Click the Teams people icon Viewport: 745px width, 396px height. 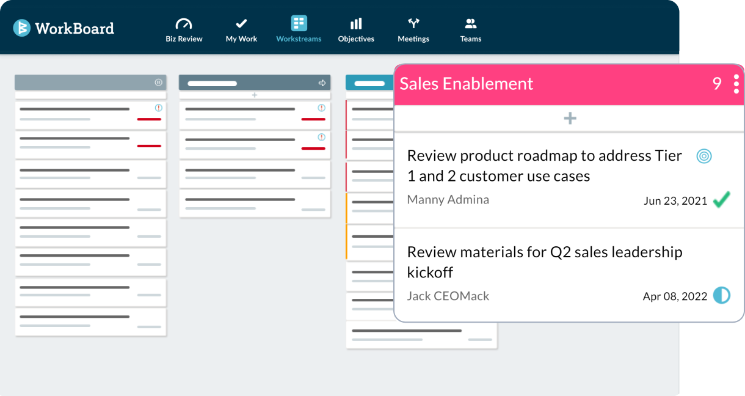(x=470, y=23)
